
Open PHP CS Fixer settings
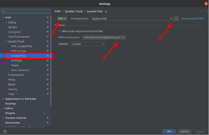19,51
